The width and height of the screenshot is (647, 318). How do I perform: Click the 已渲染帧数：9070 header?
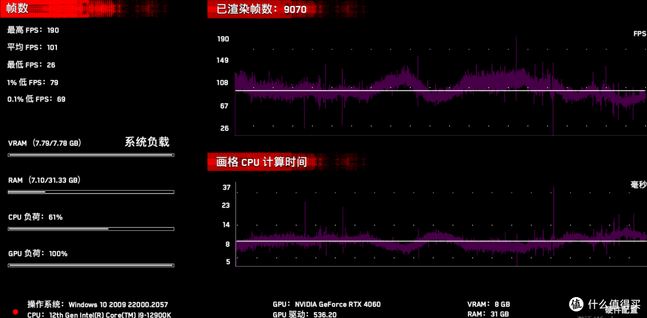tap(262, 9)
